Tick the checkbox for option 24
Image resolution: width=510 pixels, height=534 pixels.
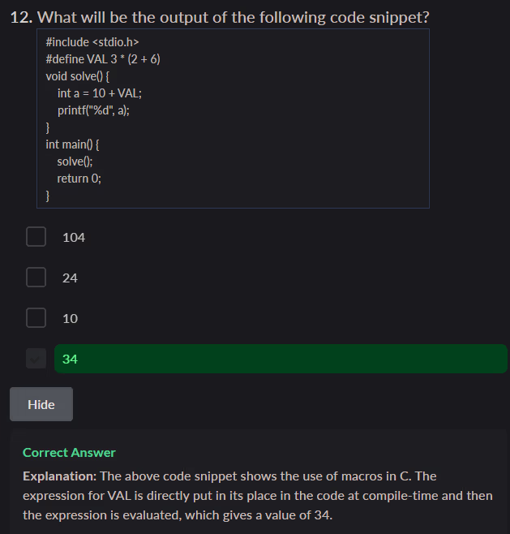pos(36,277)
